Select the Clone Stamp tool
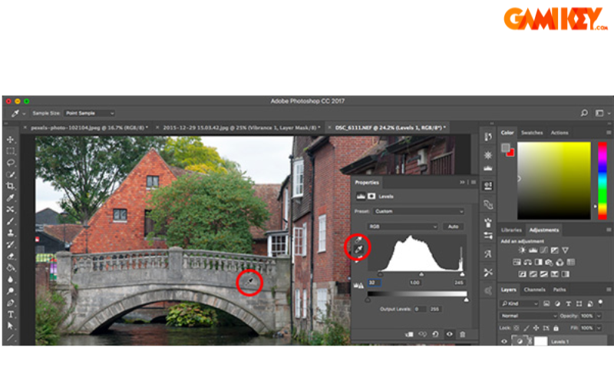 [11, 233]
